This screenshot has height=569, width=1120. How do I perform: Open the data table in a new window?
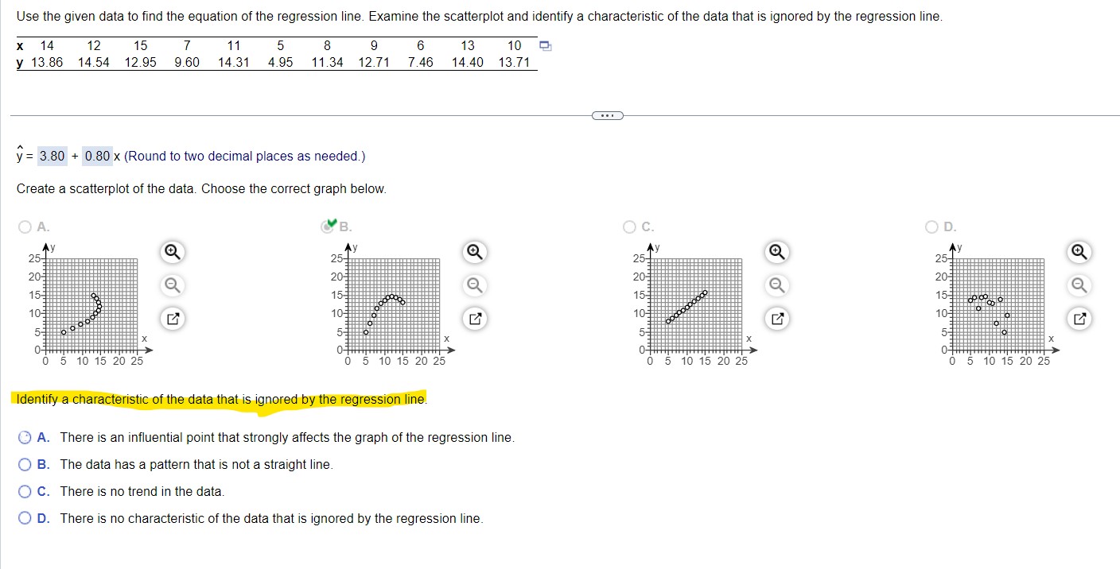pos(544,46)
